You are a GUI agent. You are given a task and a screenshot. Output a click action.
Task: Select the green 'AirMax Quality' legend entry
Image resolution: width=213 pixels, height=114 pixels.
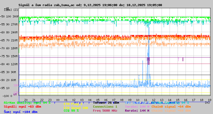(x=27, y=103)
